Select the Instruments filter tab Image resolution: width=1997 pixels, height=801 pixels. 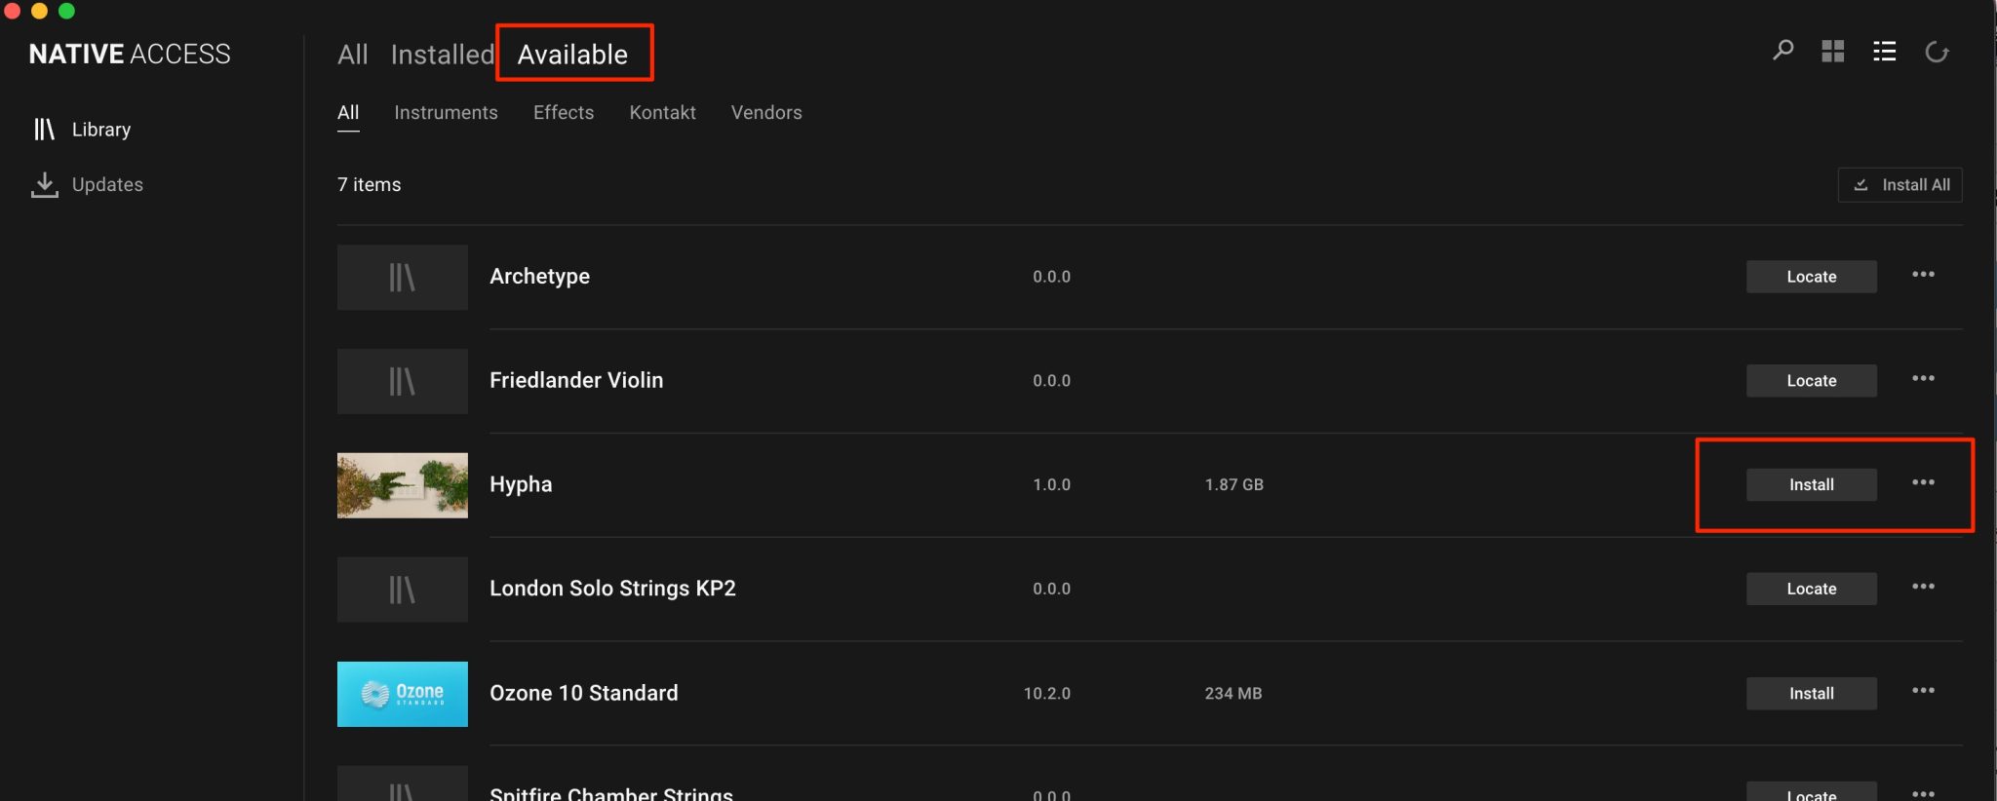446,113
